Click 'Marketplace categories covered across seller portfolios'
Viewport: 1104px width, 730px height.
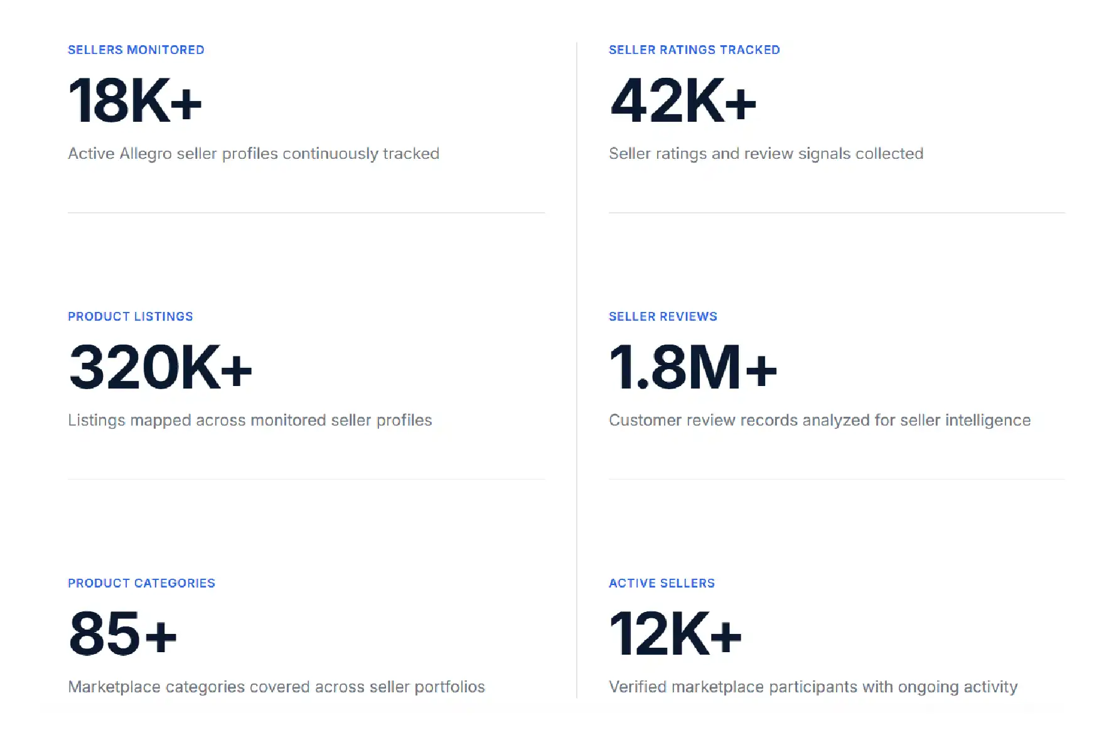[276, 687]
